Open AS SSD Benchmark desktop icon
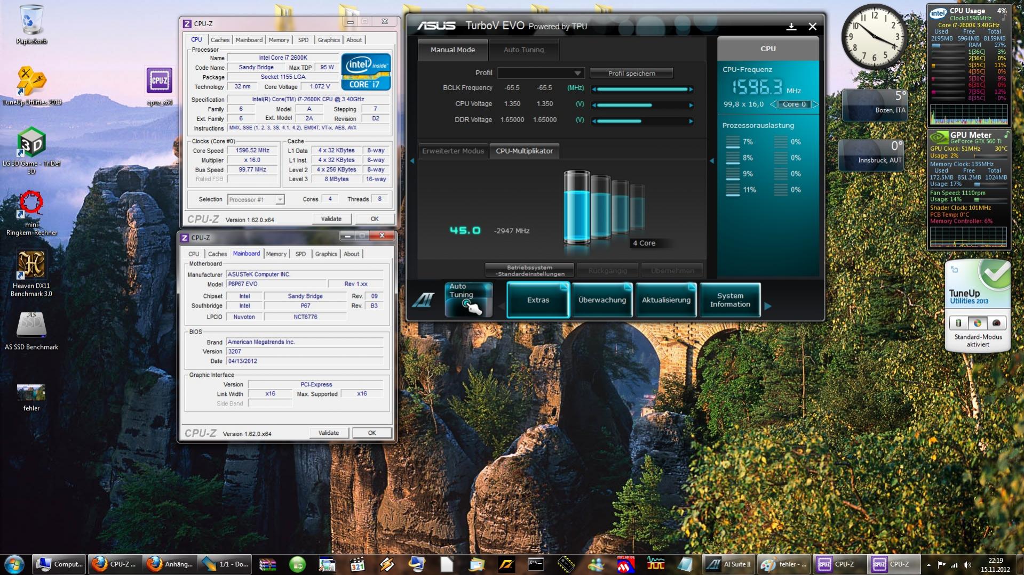 click(31, 330)
